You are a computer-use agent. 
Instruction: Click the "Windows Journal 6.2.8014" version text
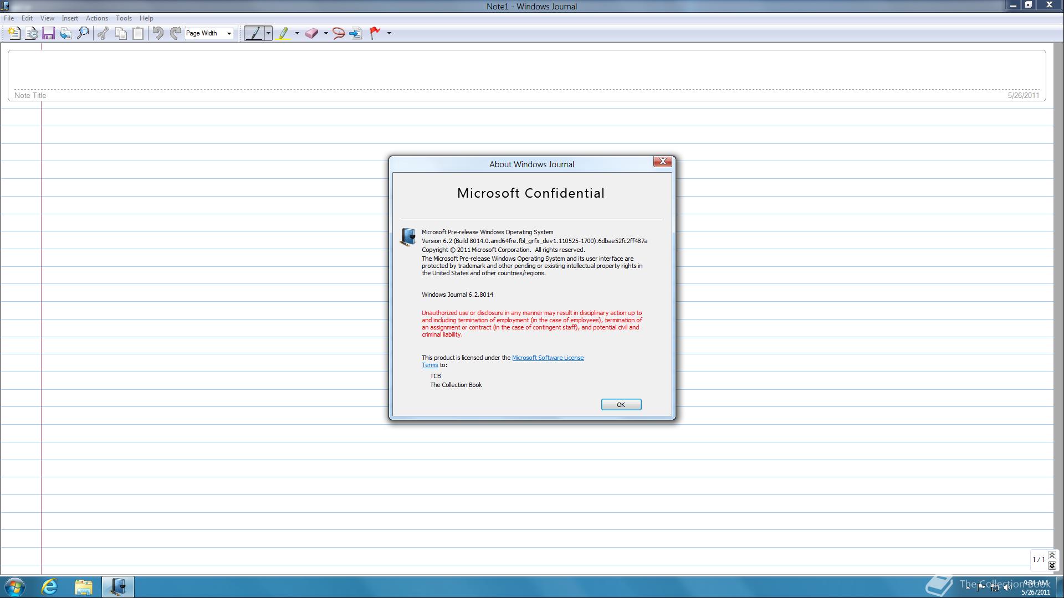click(457, 295)
